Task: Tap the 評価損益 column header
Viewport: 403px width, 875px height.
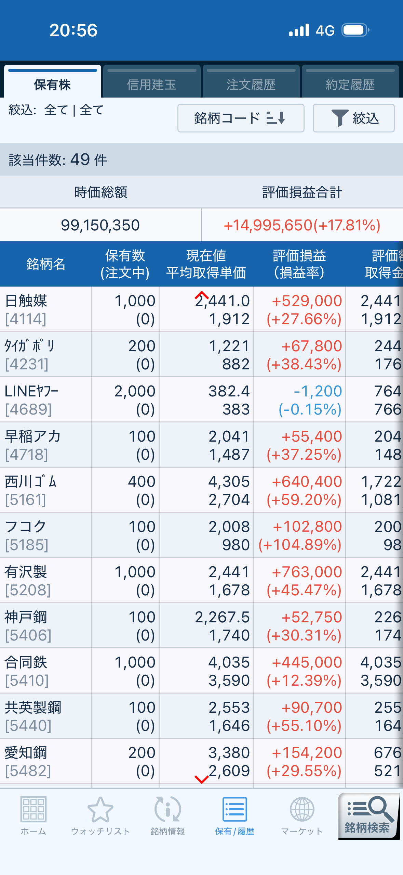Action: 299,264
